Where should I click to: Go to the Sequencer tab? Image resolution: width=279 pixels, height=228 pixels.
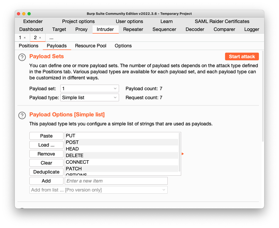pos(164,29)
